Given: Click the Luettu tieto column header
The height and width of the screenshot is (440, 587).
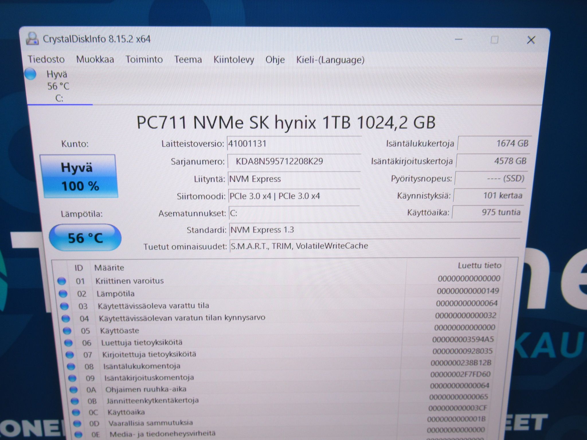Looking at the screenshot, I should 479,266.
